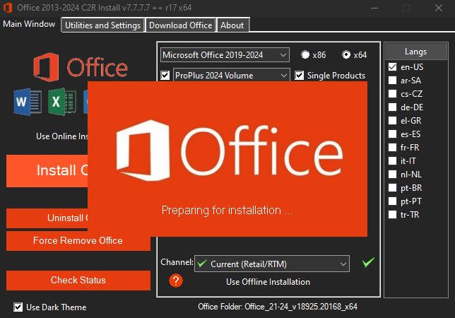Enable the cs-CZ language checkbox
This screenshot has width=455, height=318.
pos(392,93)
